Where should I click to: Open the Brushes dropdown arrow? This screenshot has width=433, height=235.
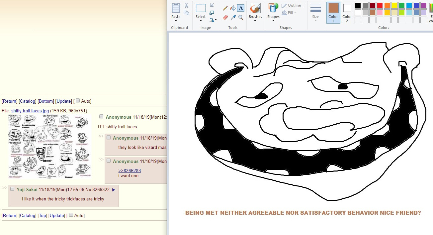point(255,21)
